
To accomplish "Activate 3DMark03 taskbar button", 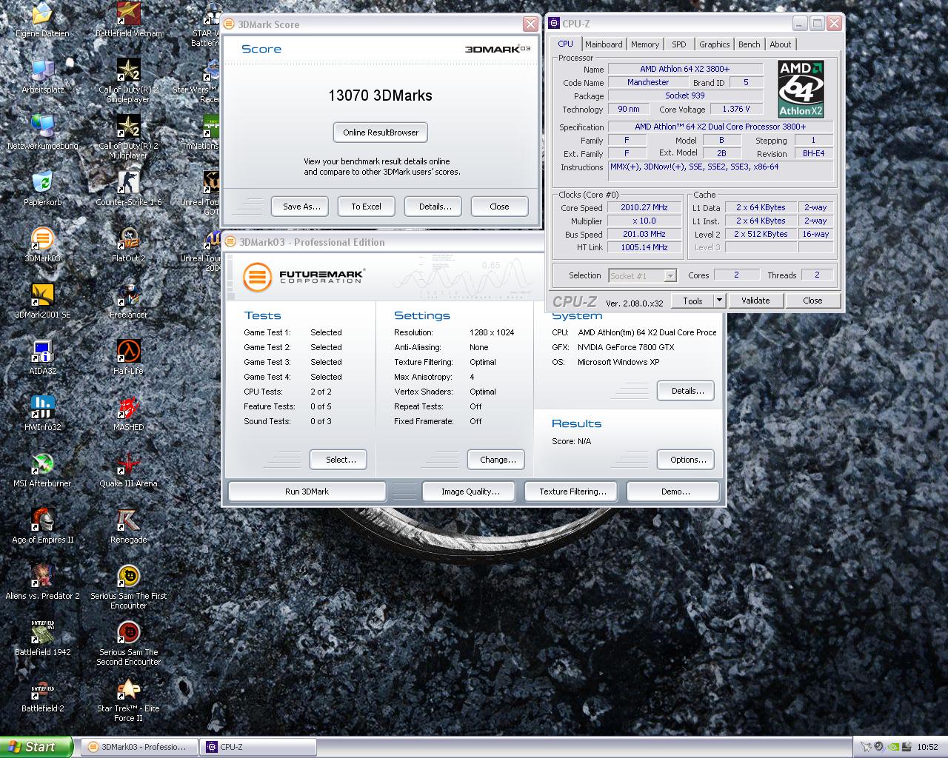I will pyautogui.click(x=138, y=747).
